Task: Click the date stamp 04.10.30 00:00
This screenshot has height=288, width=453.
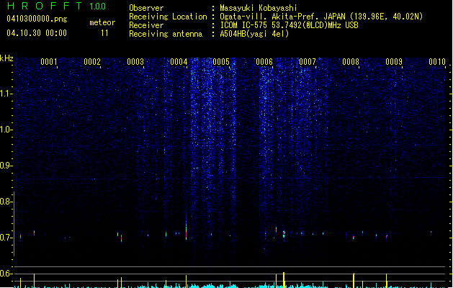Action: coord(37,33)
